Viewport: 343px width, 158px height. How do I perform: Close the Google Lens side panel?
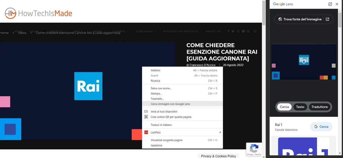coord(337,4)
